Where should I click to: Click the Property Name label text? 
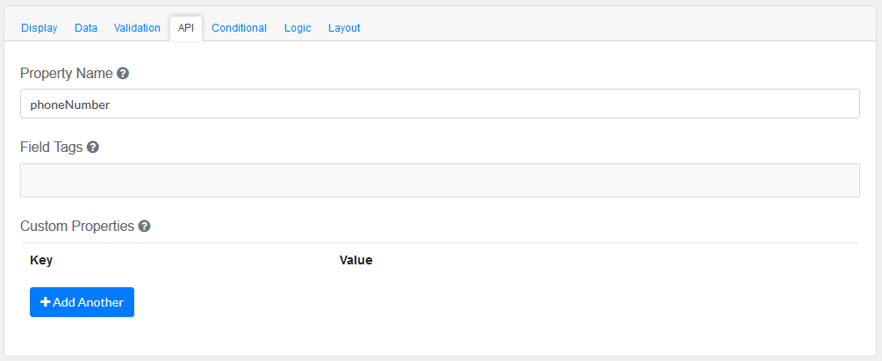[66, 74]
